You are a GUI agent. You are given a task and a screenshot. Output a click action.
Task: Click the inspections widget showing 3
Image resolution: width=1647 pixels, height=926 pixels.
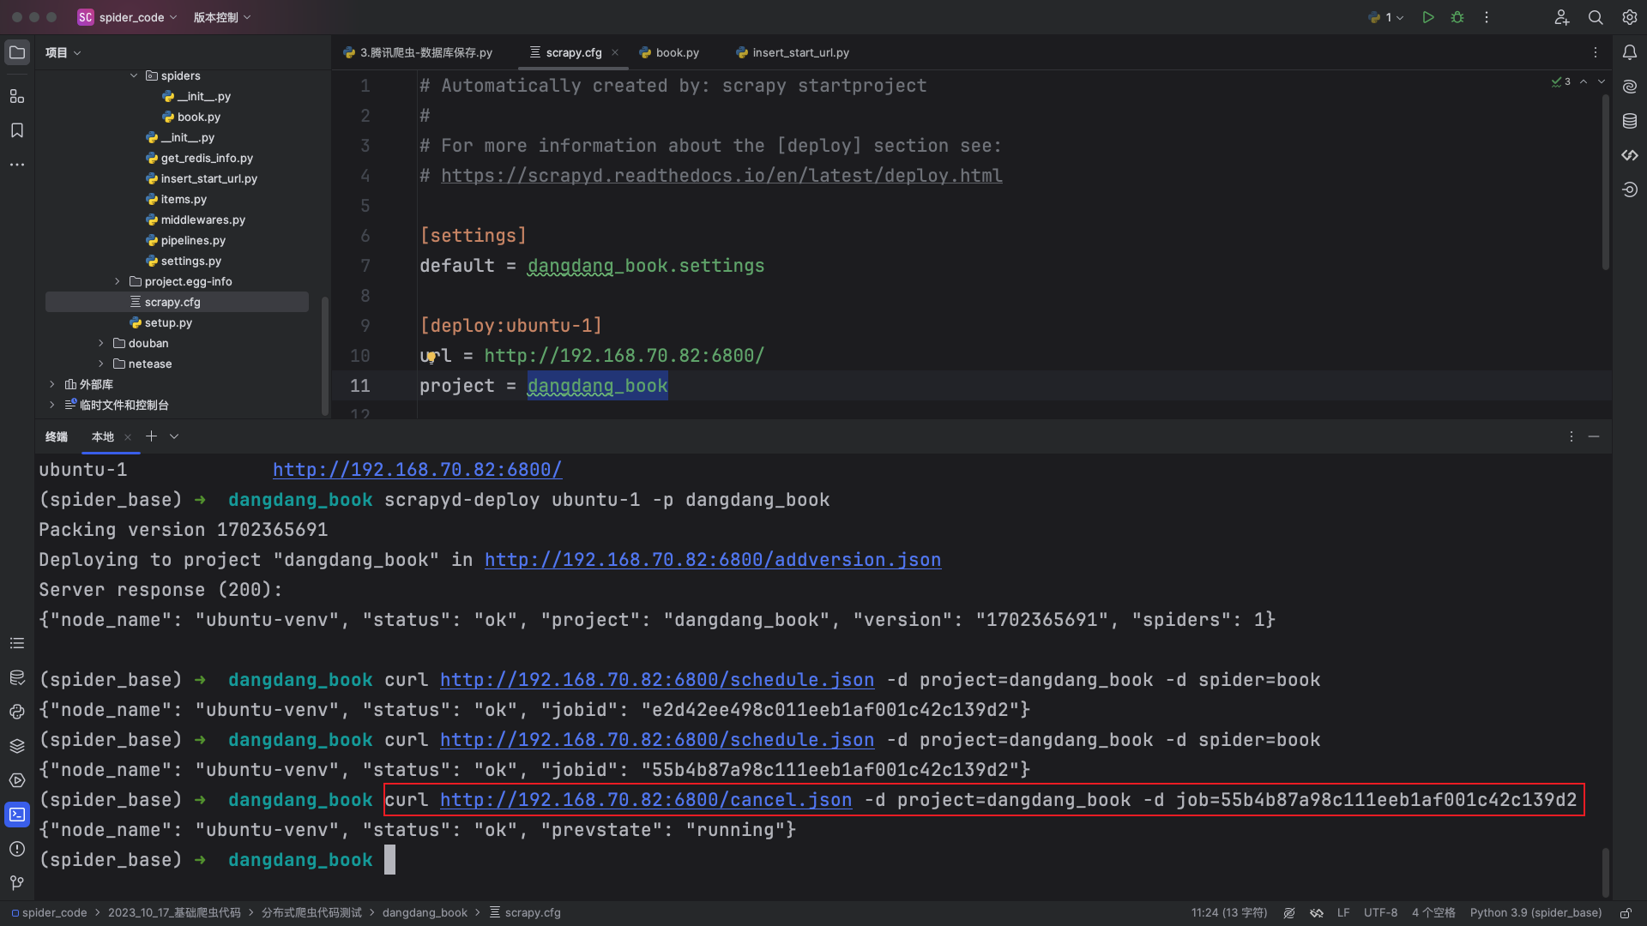(x=1561, y=81)
